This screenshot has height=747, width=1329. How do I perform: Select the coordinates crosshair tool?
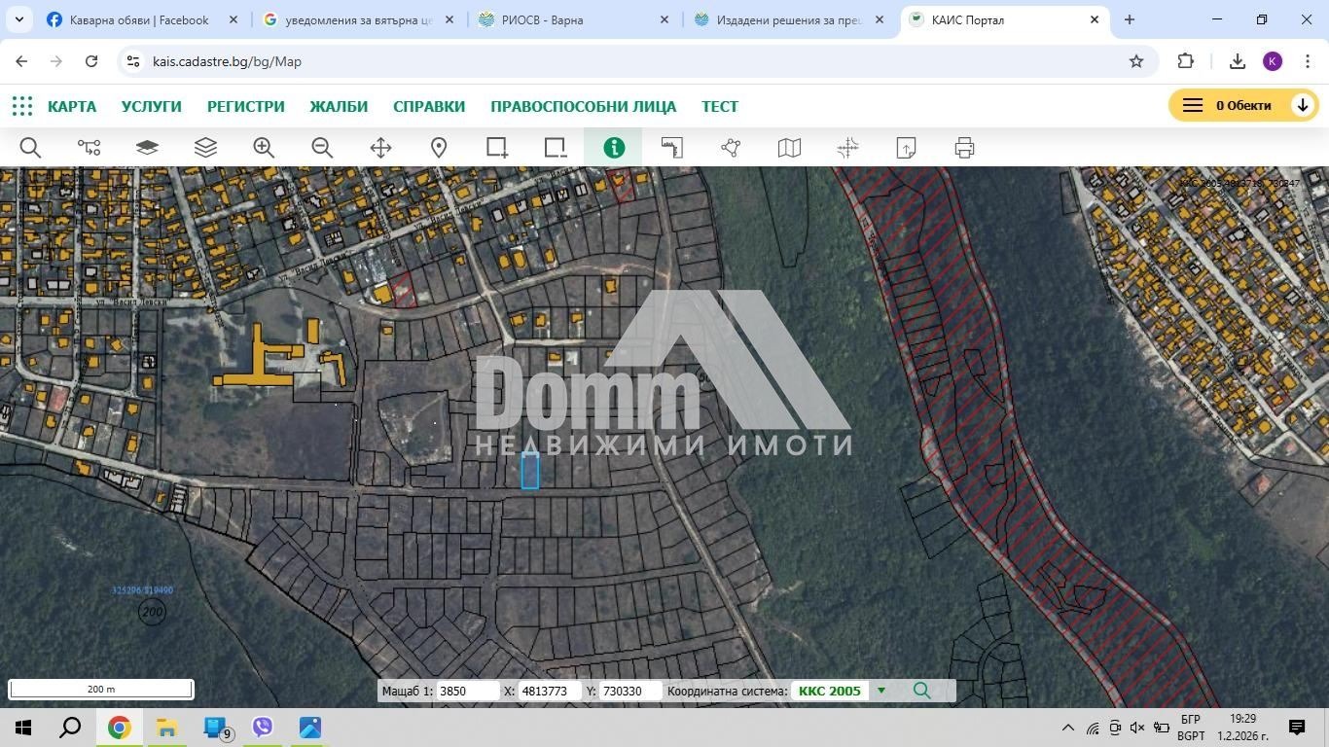tap(846, 147)
